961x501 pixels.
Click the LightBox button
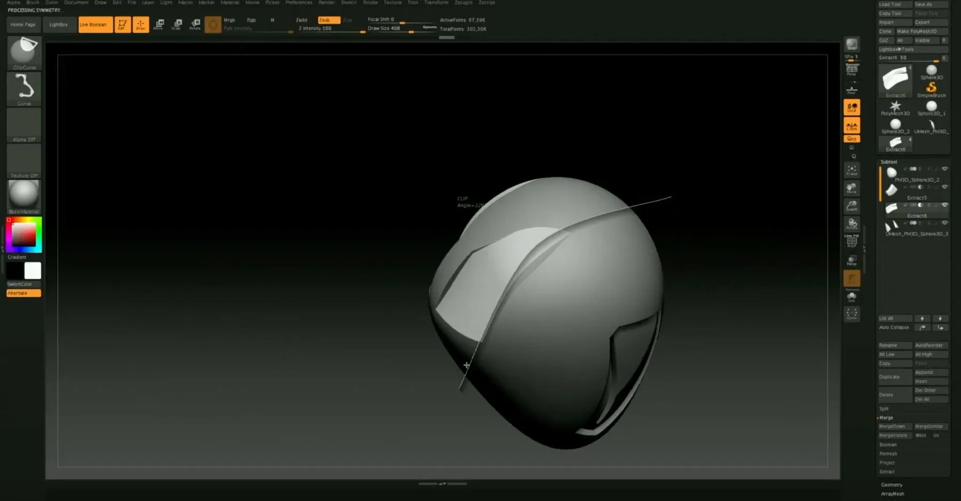pos(59,25)
